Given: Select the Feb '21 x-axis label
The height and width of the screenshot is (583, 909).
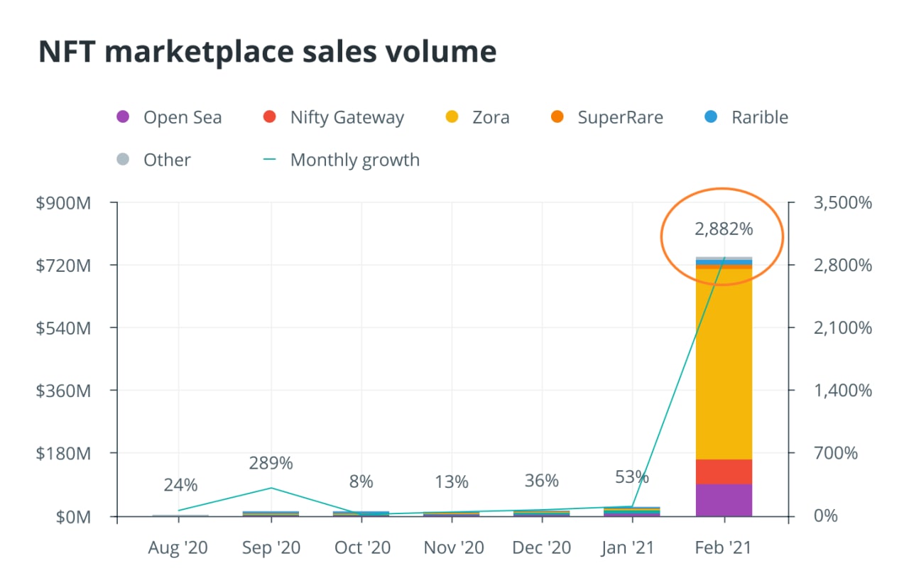Looking at the screenshot, I should 724,548.
